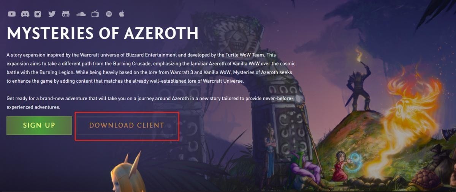
Task: Open the Spotify icon
Action: point(109,14)
